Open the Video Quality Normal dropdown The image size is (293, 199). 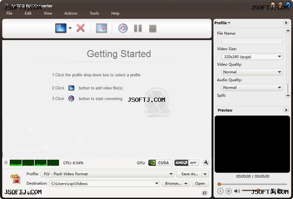coord(252,72)
